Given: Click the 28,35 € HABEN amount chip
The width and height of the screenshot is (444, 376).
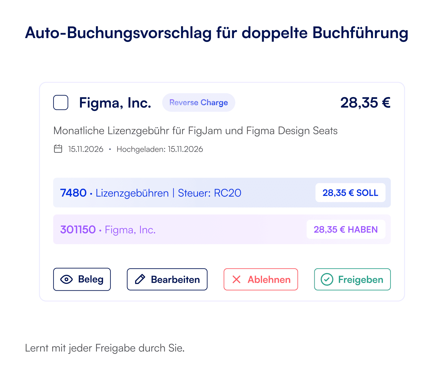Looking at the screenshot, I should 346,229.
